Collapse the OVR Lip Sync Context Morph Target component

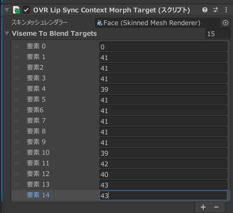point(7,10)
